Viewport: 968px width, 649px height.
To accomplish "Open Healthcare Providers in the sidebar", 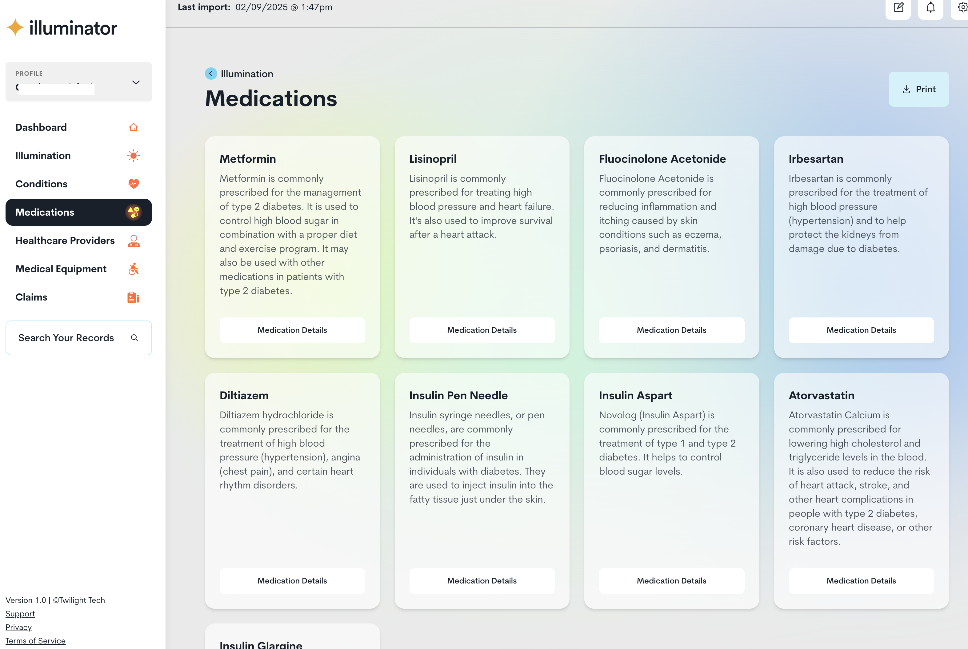I will (x=65, y=241).
